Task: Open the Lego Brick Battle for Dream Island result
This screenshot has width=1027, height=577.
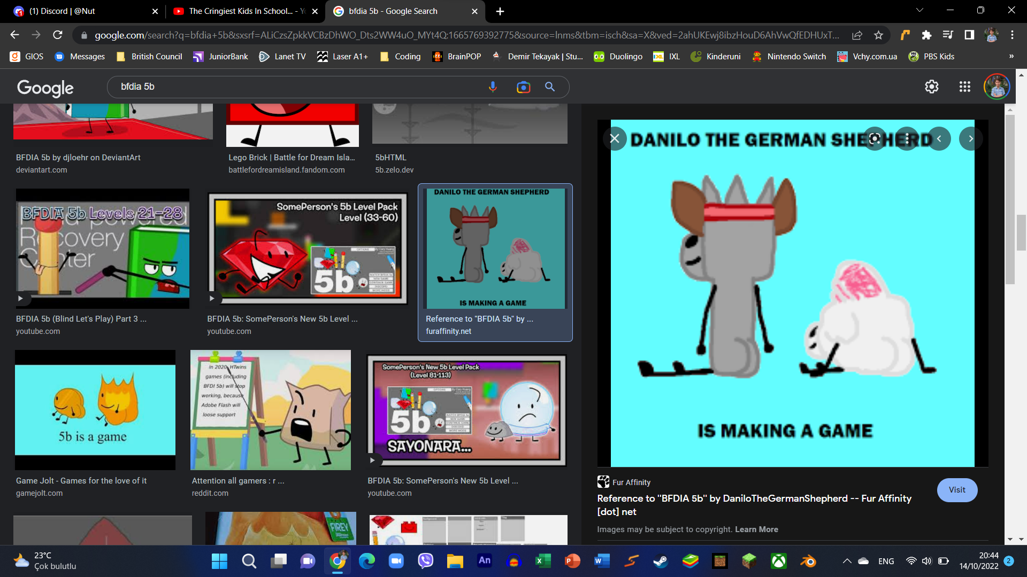Action: pyautogui.click(x=292, y=158)
